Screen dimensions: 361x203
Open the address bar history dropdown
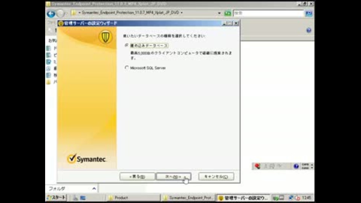[x=219, y=13]
